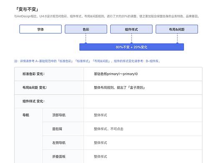This screenshot has width=217, height=163.
Task: Click the 布局&间距 box
Action: click(177, 29)
